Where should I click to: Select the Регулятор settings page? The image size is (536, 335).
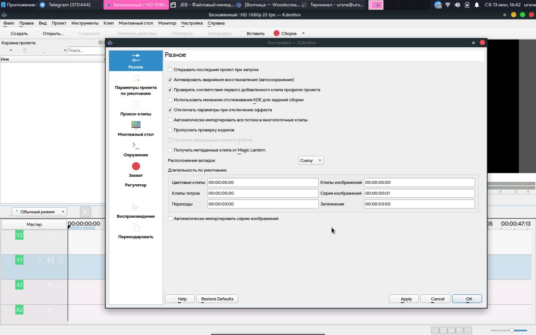coord(136,185)
